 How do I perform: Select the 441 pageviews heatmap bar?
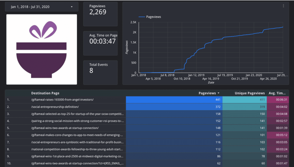pos(173,99)
